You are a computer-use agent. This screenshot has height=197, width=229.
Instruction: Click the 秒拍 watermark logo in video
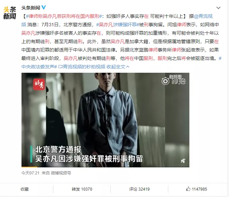pos(173,80)
